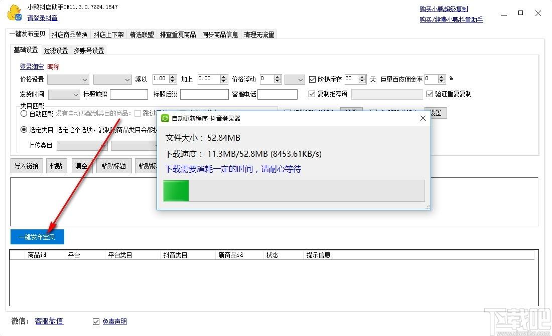Click the links text area
This screenshot has width=552, height=336.
point(274,201)
